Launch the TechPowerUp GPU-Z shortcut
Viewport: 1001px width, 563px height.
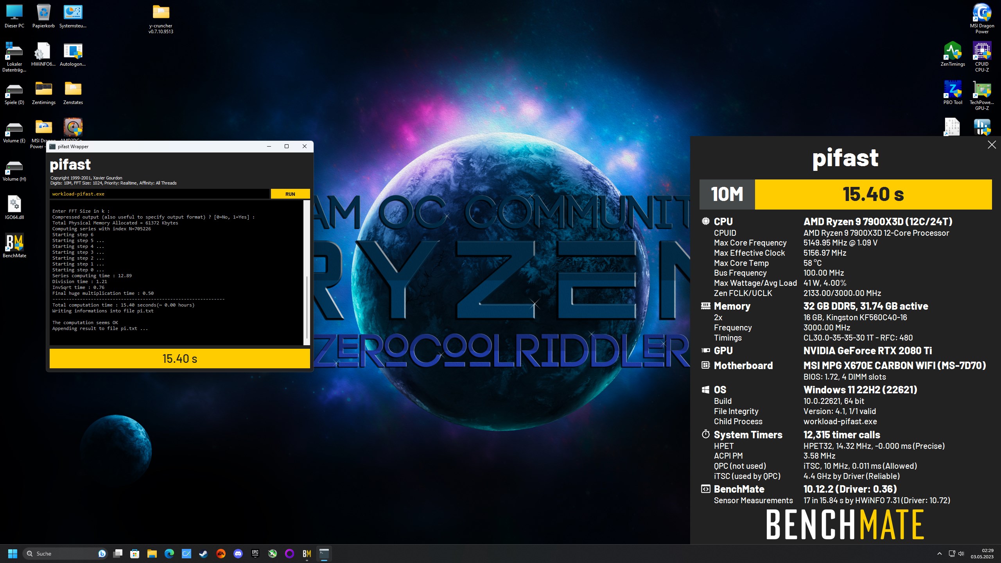981,95
